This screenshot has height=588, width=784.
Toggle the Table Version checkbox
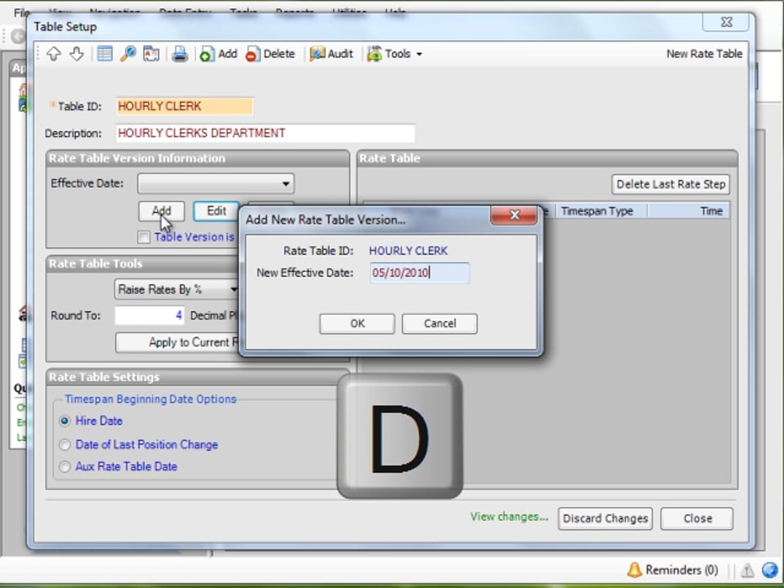click(x=144, y=237)
